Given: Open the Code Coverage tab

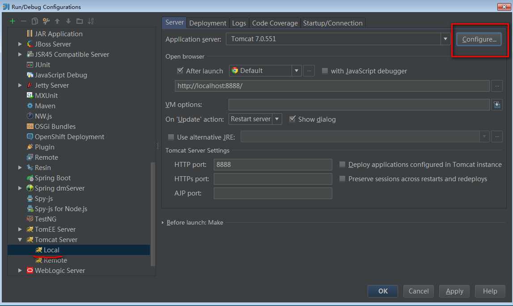Looking at the screenshot, I should click(275, 23).
